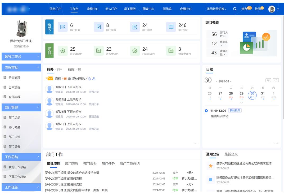
Task: Open 图表中心 in the top navigation
Action: [x=148, y=9]
